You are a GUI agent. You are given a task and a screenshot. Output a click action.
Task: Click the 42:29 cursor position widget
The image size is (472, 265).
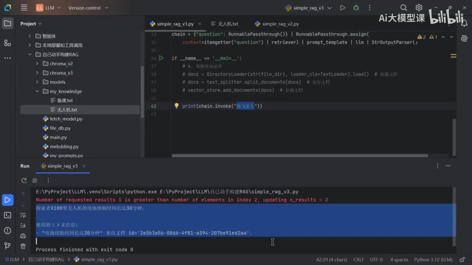coord(332,259)
